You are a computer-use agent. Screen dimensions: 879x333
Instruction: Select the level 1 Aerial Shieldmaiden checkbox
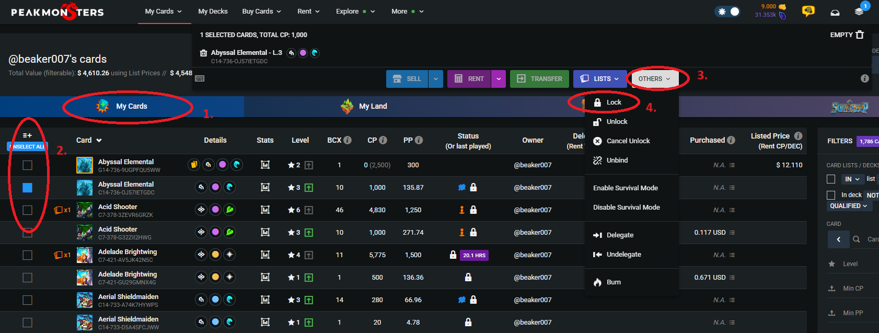click(27, 323)
